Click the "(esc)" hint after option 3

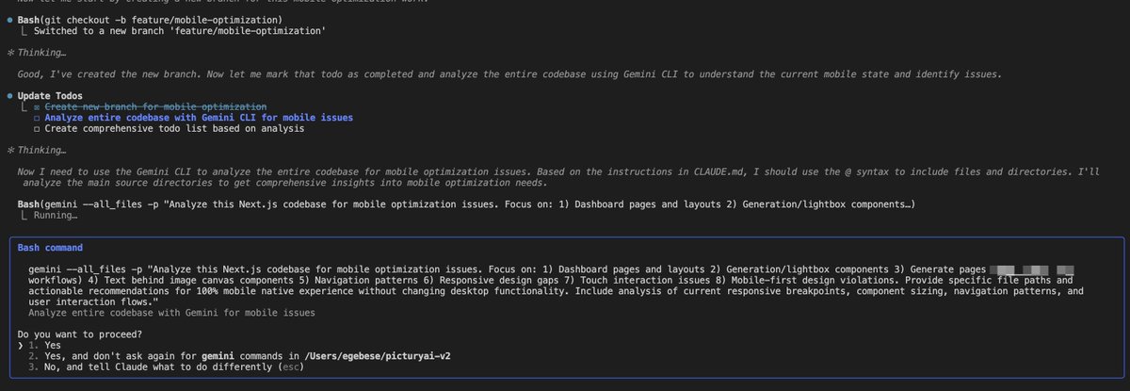pyautogui.click(x=291, y=367)
